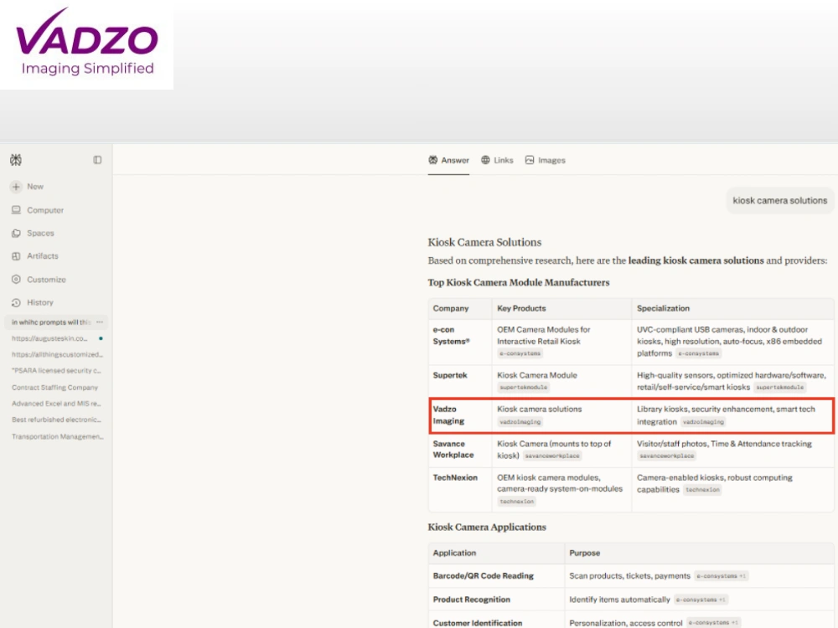Open options menu for highlighted history thread
This screenshot has width=838, height=628.
[100, 322]
